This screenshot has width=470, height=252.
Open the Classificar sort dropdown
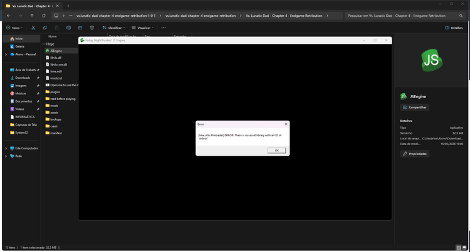[113, 28]
